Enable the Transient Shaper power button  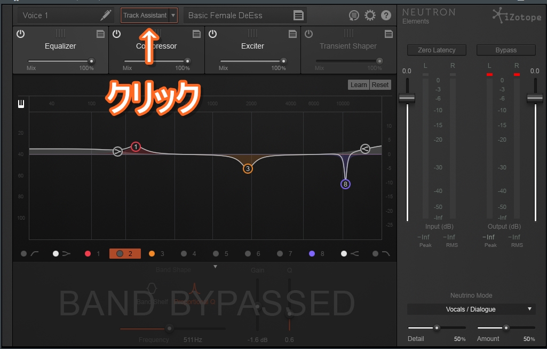(x=308, y=34)
